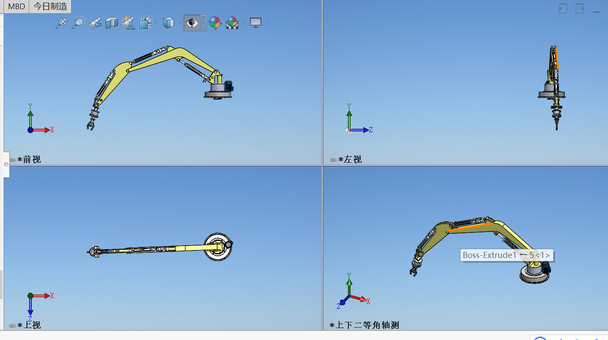
Task: Click the round base in the top view
Action: (x=218, y=247)
